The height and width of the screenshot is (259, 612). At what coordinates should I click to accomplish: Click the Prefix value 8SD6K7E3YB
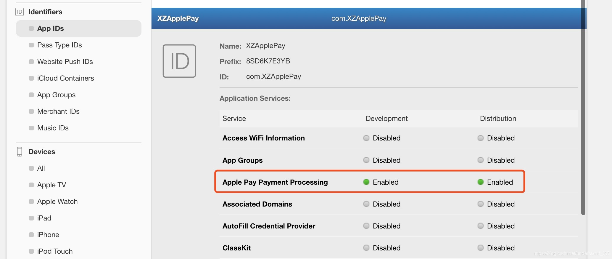click(268, 61)
